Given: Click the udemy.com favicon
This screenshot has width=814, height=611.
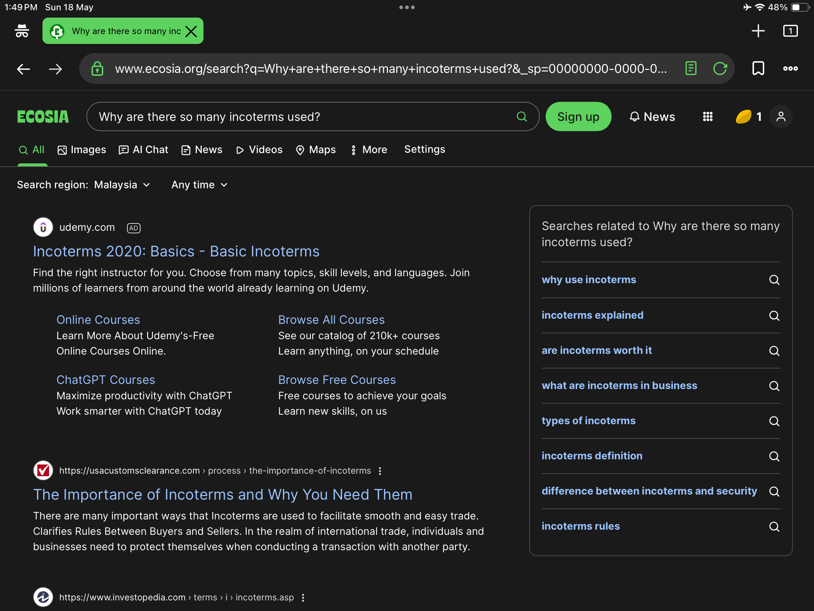Looking at the screenshot, I should pyautogui.click(x=43, y=227).
